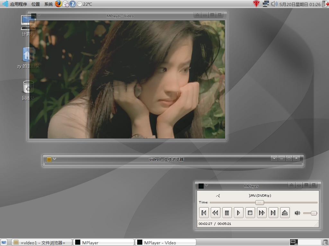Minimize the video1 file browser window
This screenshot has width=329, height=246.
point(281,158)
